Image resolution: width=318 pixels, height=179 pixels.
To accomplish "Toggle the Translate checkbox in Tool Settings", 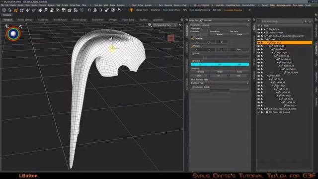I will tap(193, 39).
